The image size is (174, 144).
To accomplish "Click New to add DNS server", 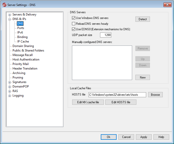I will point(143,77).
